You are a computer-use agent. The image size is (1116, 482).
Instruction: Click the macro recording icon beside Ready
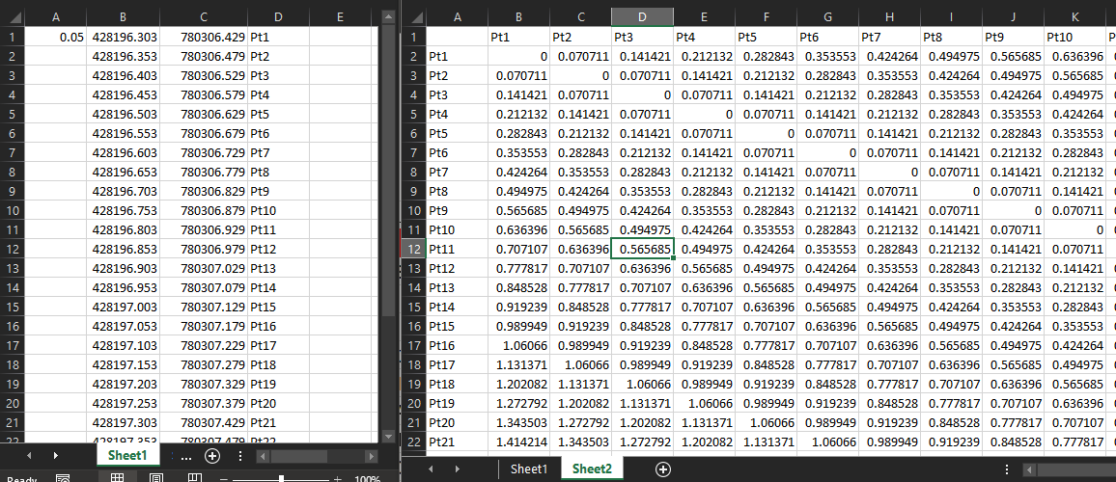tap(63, 478)
